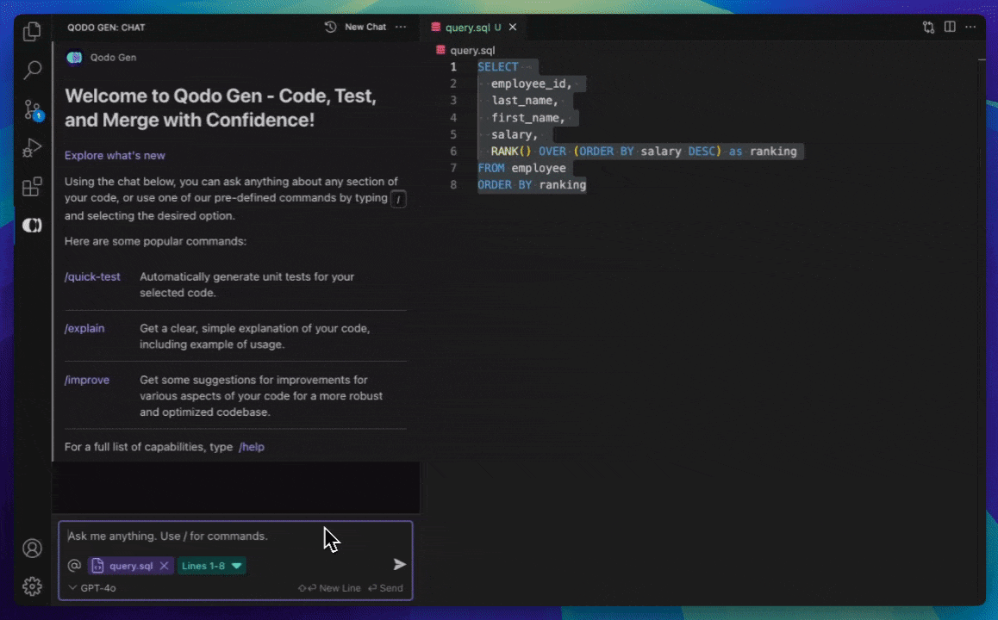Screen dimensions: 998x620
Task: Open the GPT-4o model selector
Action: (92, 588)
